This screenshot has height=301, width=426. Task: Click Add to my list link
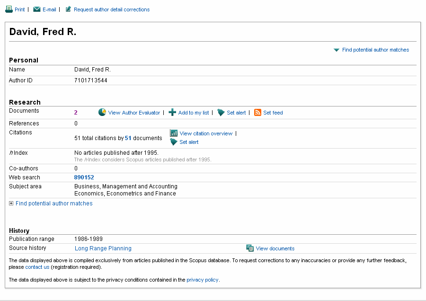(x=194, y=113)
